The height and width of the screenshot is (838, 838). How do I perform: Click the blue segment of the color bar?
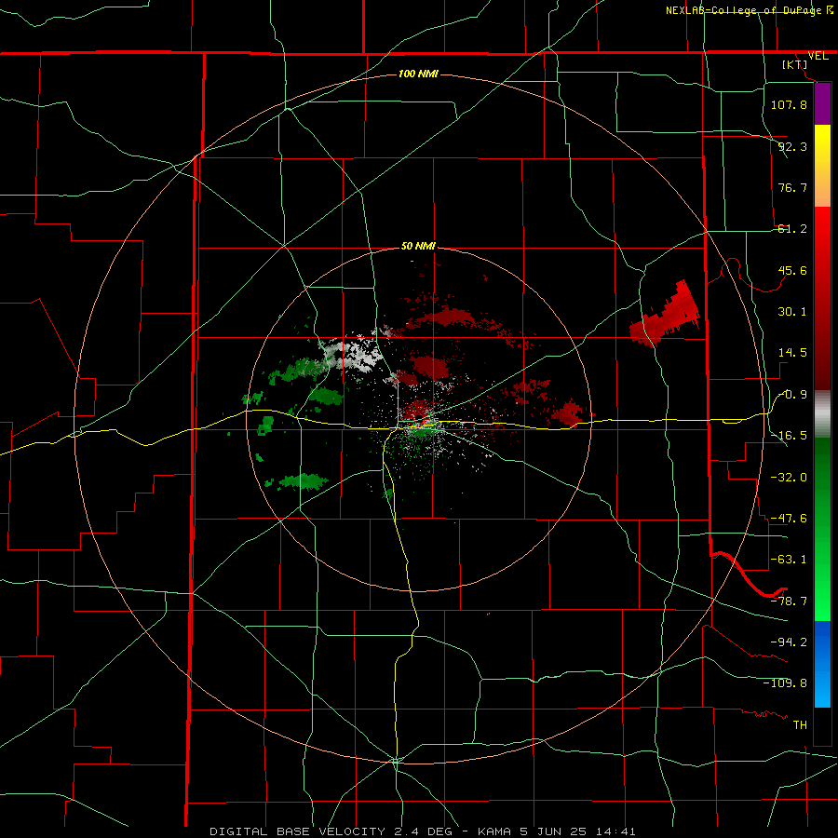[x=822, y=664]
